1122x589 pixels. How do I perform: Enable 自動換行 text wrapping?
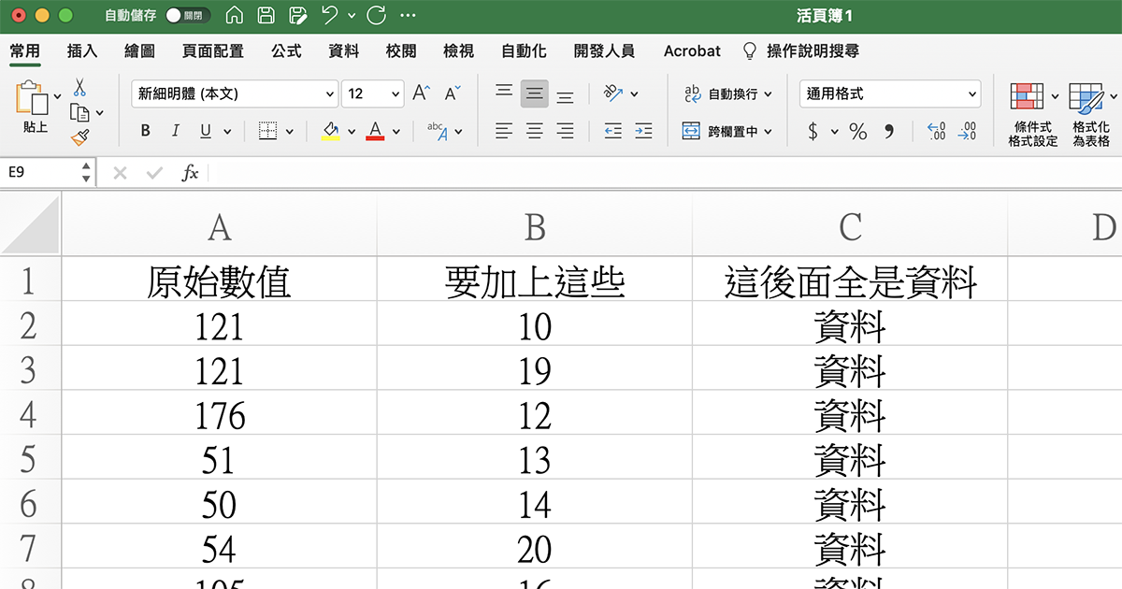pyautogui.click(x=721, y=95)
